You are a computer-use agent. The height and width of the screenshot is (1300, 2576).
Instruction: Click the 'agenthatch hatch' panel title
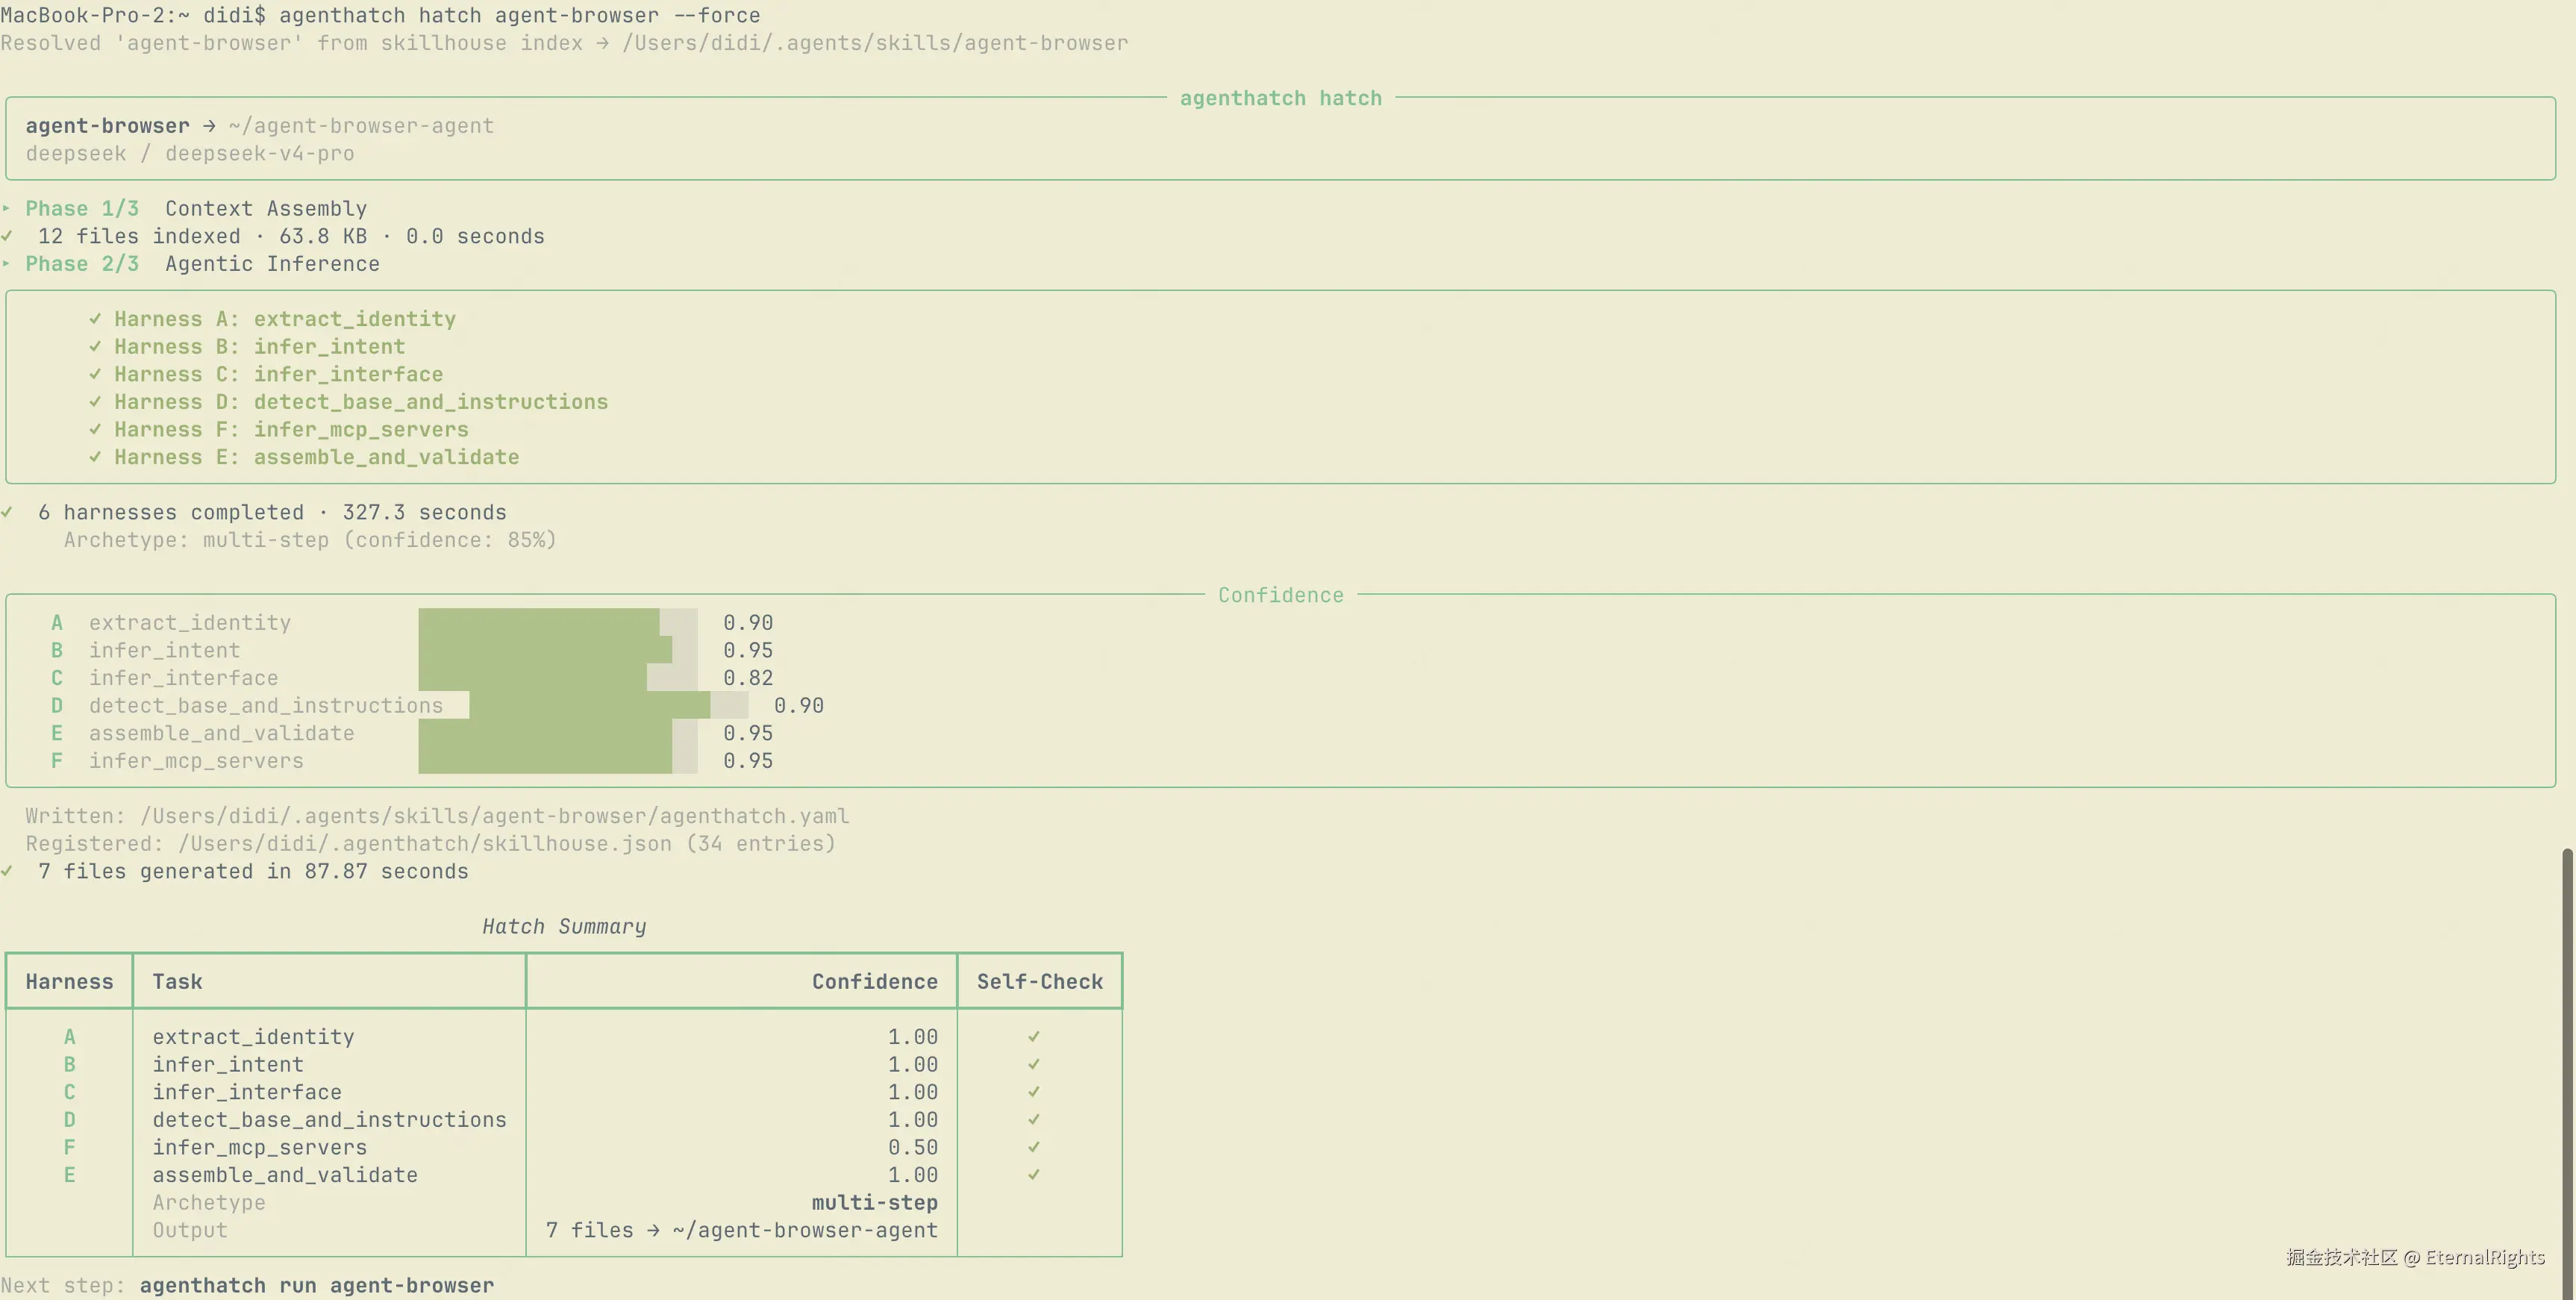(1280, 98)
